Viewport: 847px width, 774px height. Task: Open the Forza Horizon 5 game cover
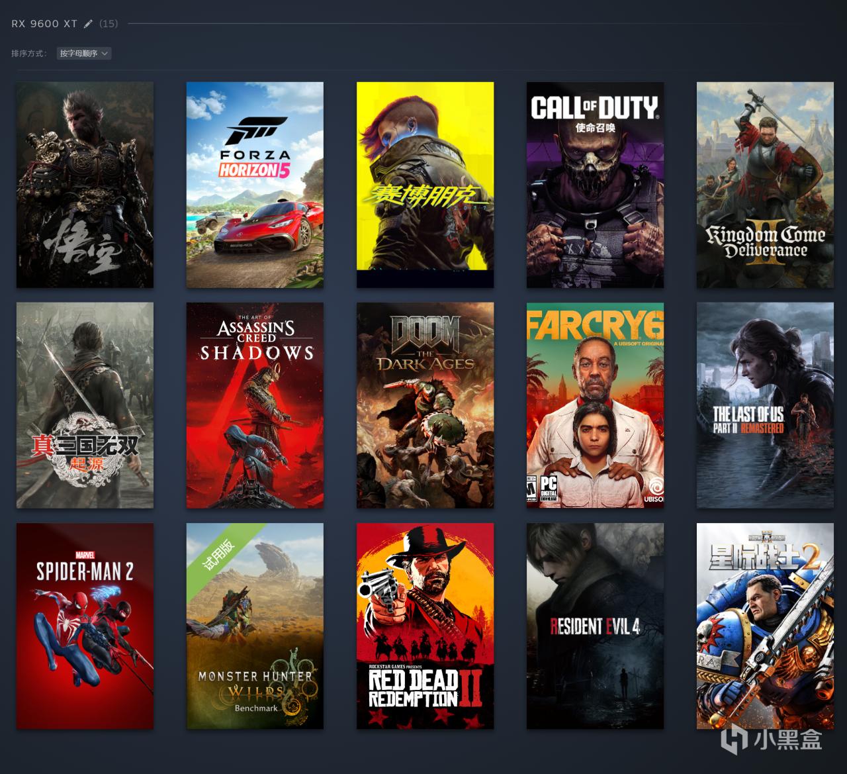[x=255, y=185]
